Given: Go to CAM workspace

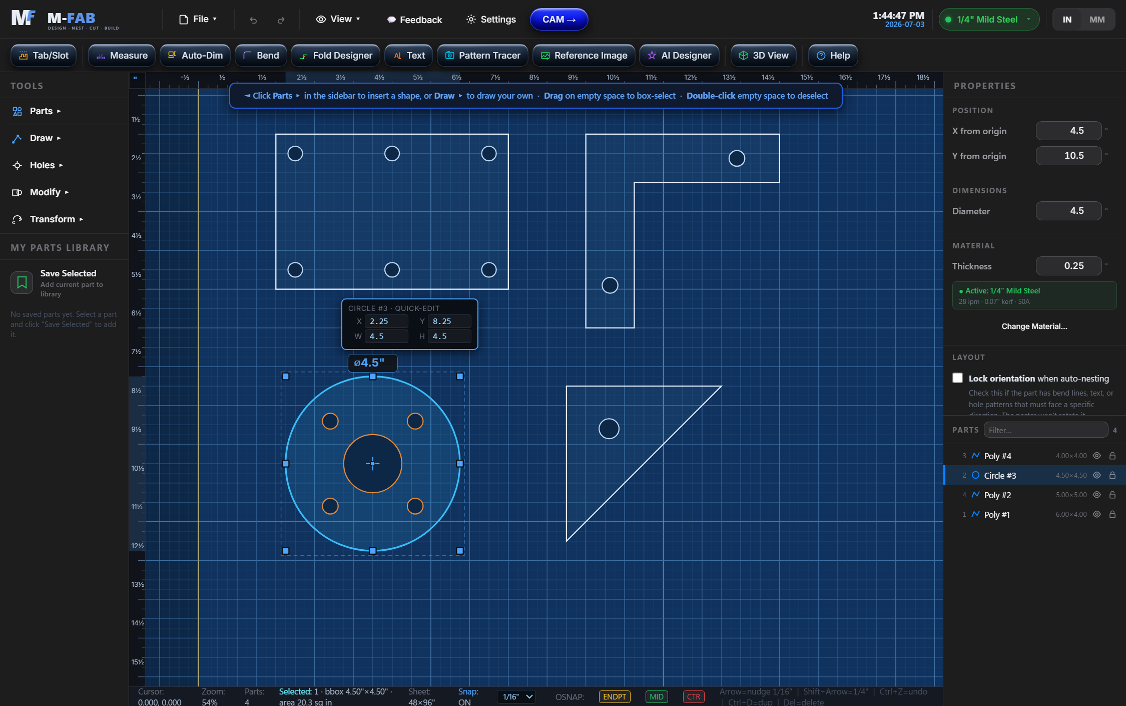Looking at the screenshot, I should [559, 20].
